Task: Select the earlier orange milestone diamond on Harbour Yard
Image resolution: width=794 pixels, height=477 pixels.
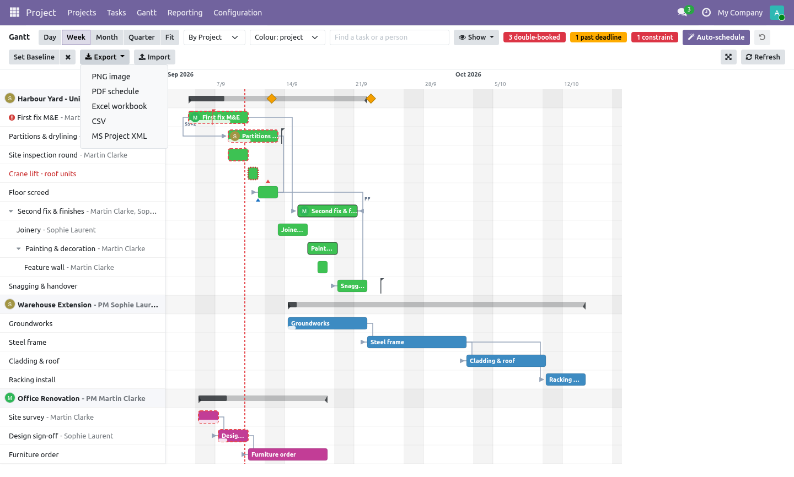Action: [271, 99]
